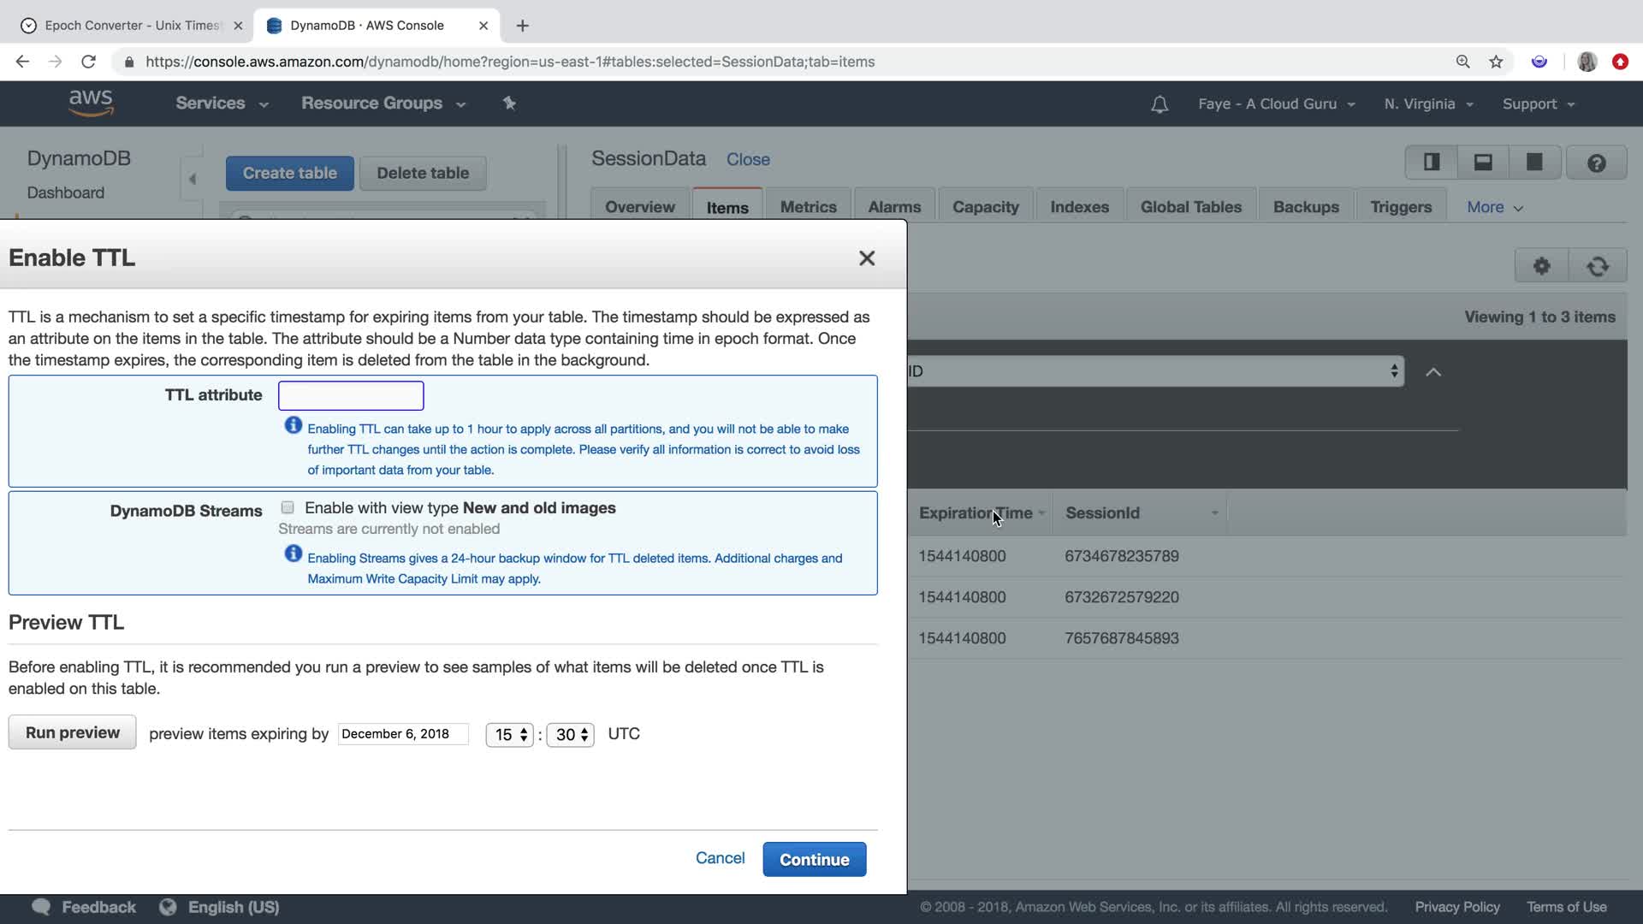Click the AWS notifications bell icon
This screenshot has width=1643, height=924.
(1159, 104)
